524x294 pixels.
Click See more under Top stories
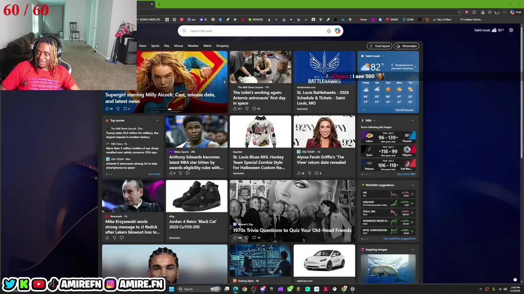point(154,174)
